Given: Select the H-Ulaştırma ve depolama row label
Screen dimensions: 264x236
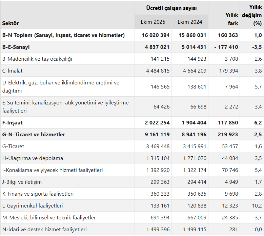Looking at the screenshot, I should (x=33, y=158).
